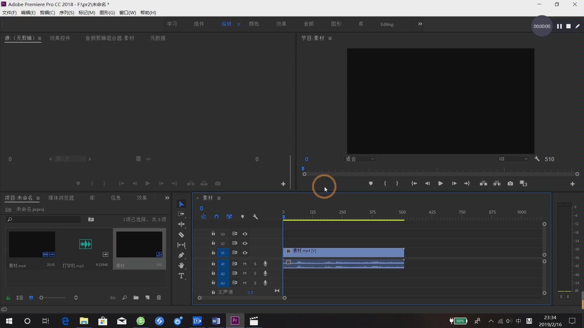The width and height of the screenshot is (584, 328).
Task: Expand project panel tabs overflow
Action: coord(167,198)
